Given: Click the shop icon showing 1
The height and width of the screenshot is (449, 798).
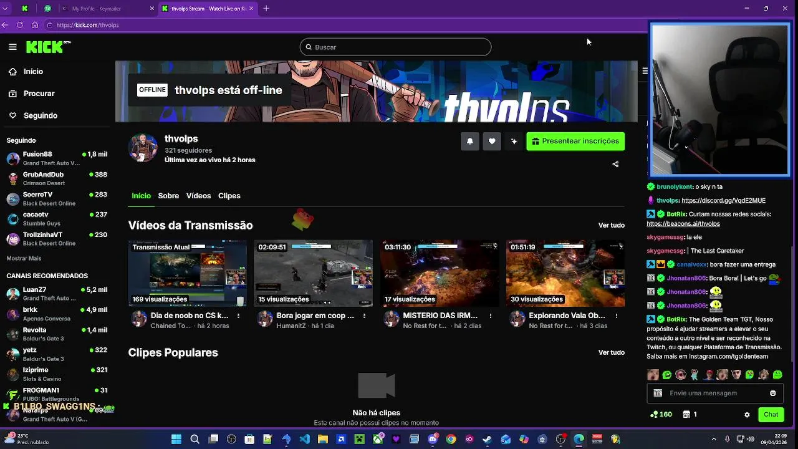Looking at the screenshot, I should (x=690, y=414).
